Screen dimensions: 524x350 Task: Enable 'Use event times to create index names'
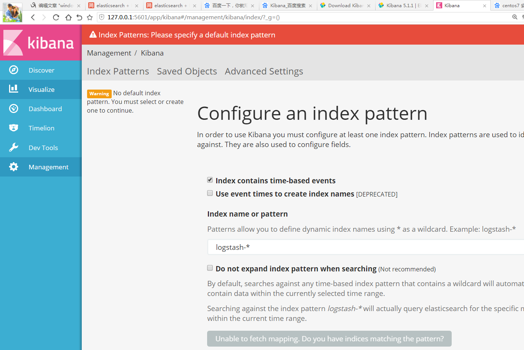click(210, 193)
